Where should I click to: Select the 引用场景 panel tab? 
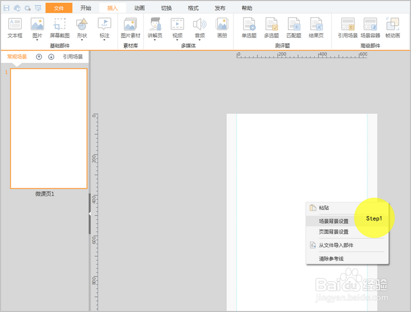point(73,57)
